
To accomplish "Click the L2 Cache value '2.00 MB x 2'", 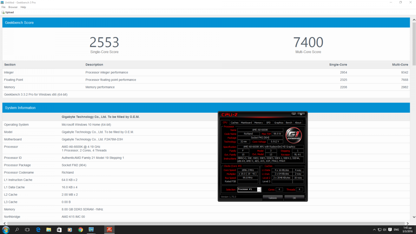I will (x=70, y=194).
